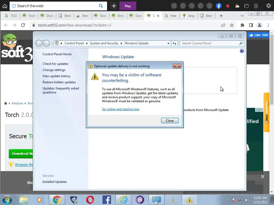The height and width of the screenshot is (205, 274).
Task: Dismiss the bottom banner with X
Action: (263, 176)
